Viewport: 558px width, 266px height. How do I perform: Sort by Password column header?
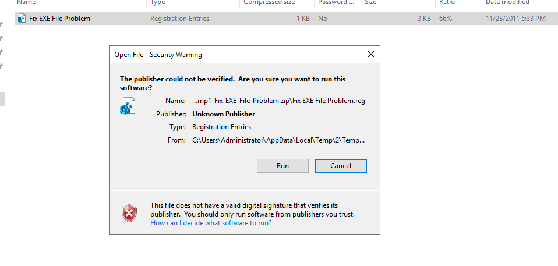coord(337,3)
